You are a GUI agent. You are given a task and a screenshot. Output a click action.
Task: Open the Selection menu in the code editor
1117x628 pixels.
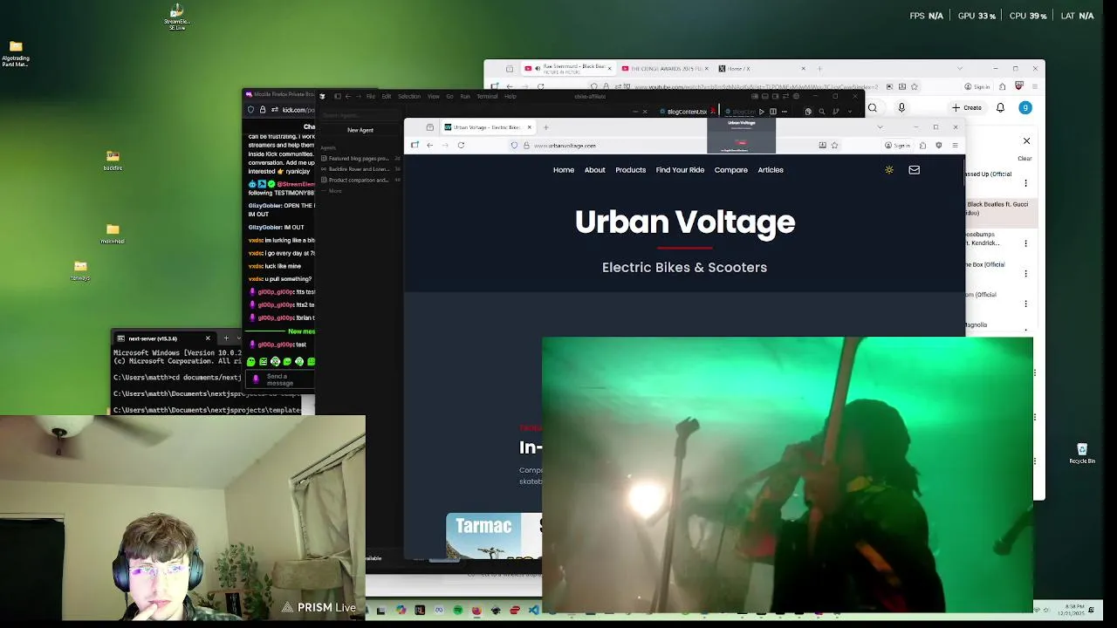click(x=409, y=96)
